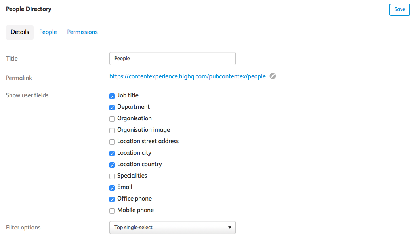Viewport: 412px width, 237px height.
Task: Switch to the People tab
Action: point(48,32)
